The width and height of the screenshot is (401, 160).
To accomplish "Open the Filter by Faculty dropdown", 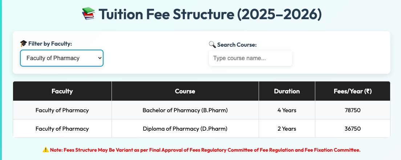I will 62,58.
